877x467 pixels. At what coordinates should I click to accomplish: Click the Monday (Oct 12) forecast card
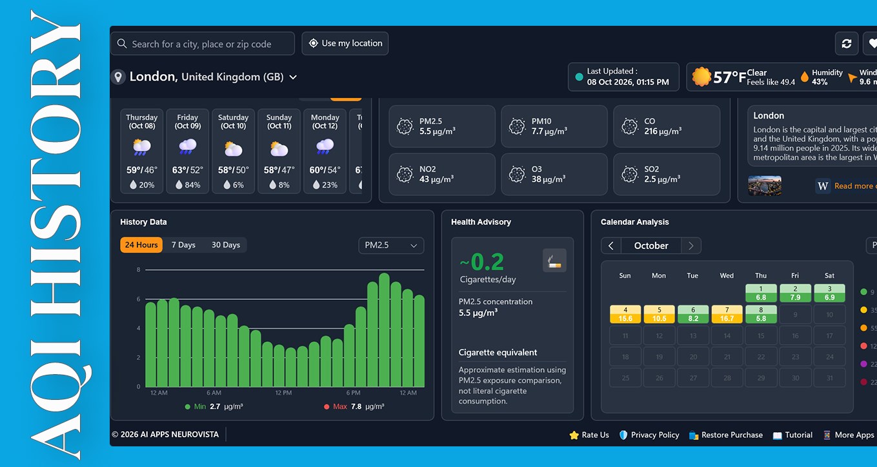325,151
